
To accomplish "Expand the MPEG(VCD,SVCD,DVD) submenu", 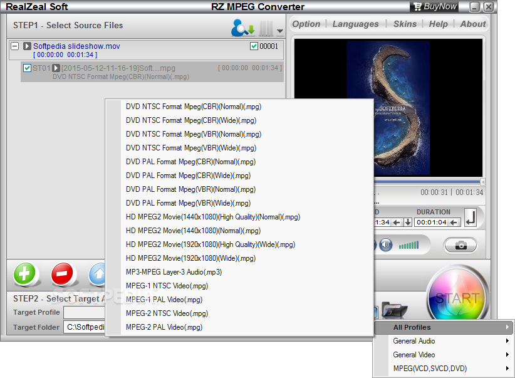I will 444,369.
